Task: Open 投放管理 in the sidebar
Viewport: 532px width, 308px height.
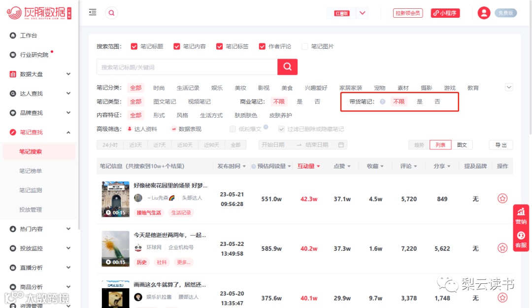Action: (x=31, y=209)
